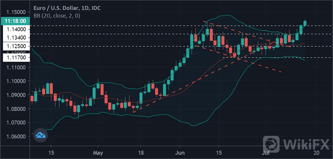Click the 1.09000 price axis label
333x159 pixels.
point(16,95)
